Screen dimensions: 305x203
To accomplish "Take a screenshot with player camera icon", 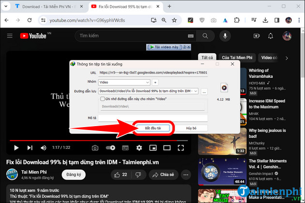I will point(95,148).
